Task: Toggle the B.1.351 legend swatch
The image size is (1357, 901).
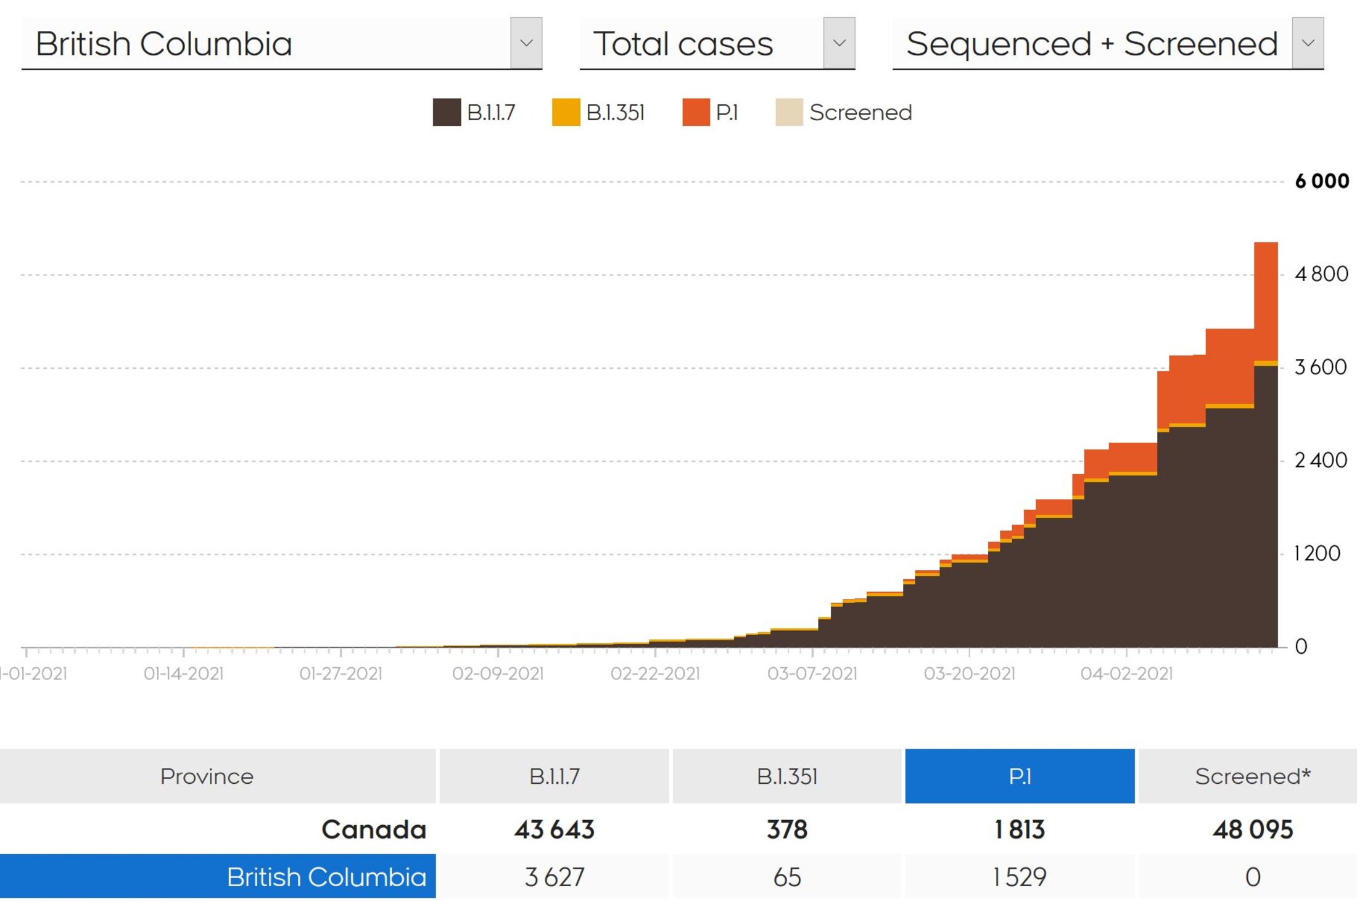Action: coord(566,112)
